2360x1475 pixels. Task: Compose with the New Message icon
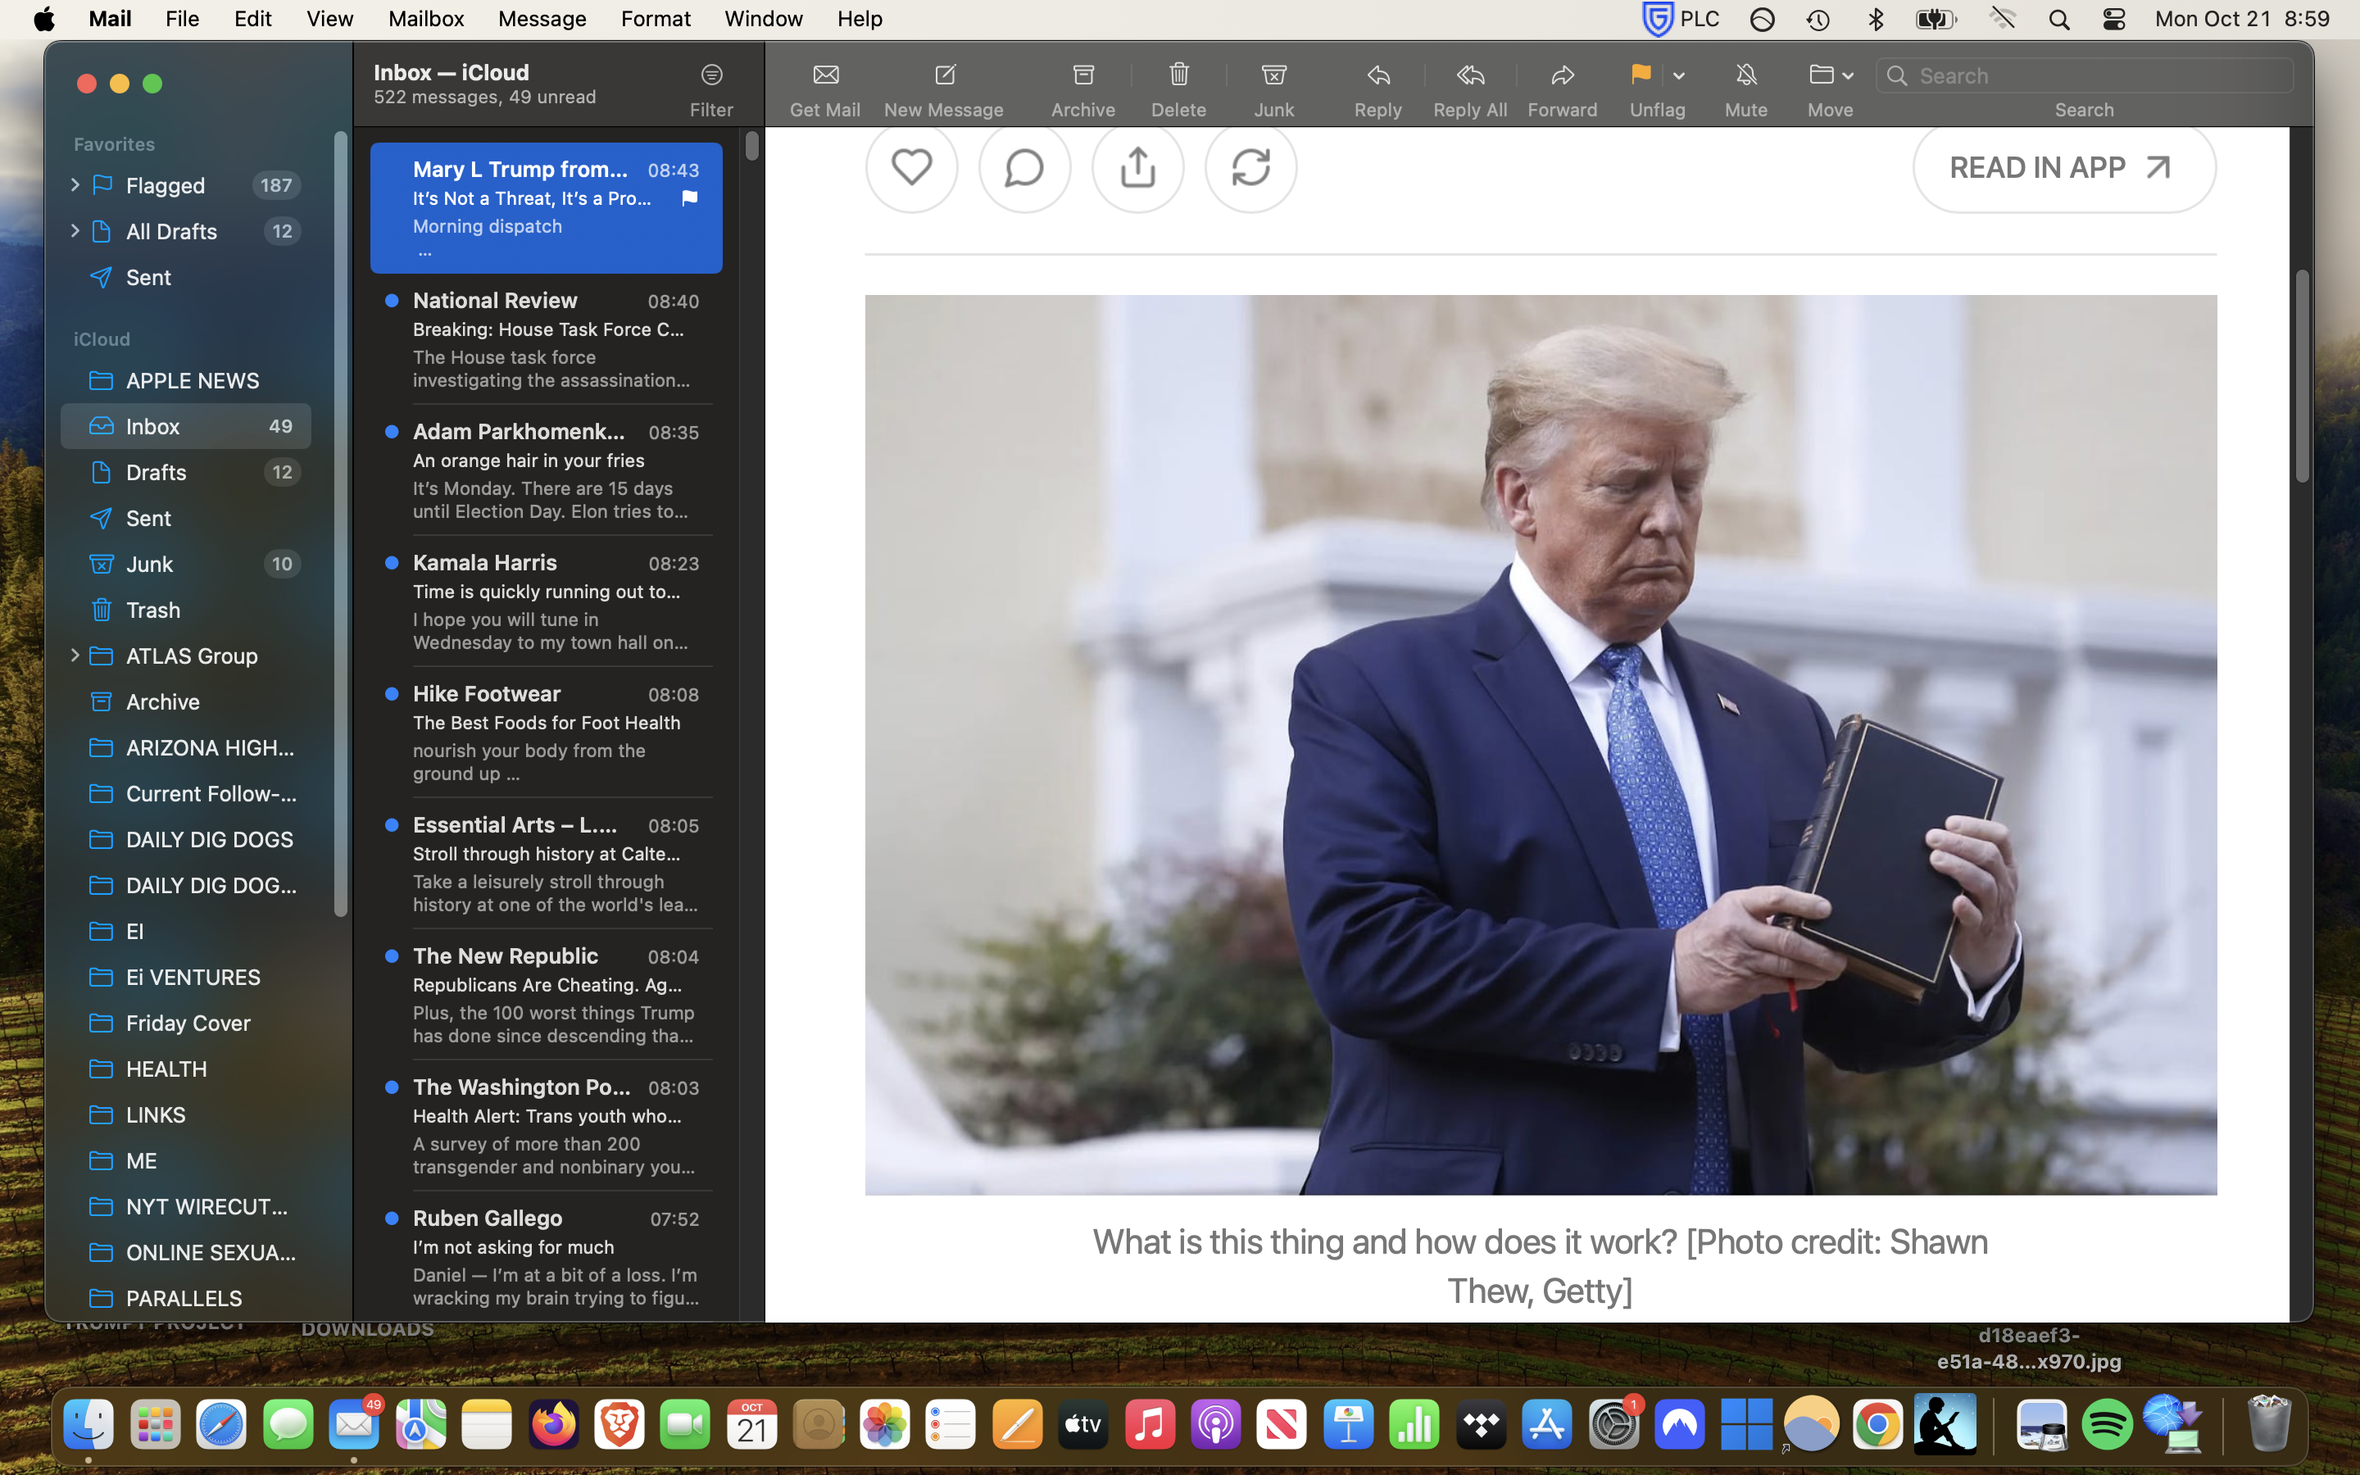pyautogui.click(x=944, y=75)
